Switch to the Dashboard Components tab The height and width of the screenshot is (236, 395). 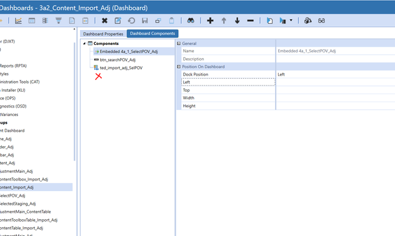coord(152,34)
